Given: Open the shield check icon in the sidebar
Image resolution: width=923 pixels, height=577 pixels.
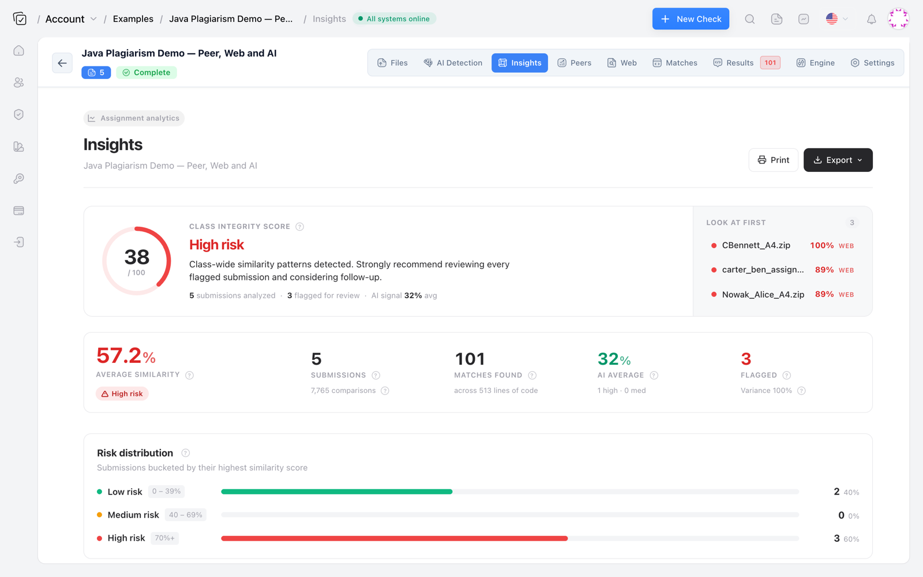Looking at the screenshot, I should (19, 114).
